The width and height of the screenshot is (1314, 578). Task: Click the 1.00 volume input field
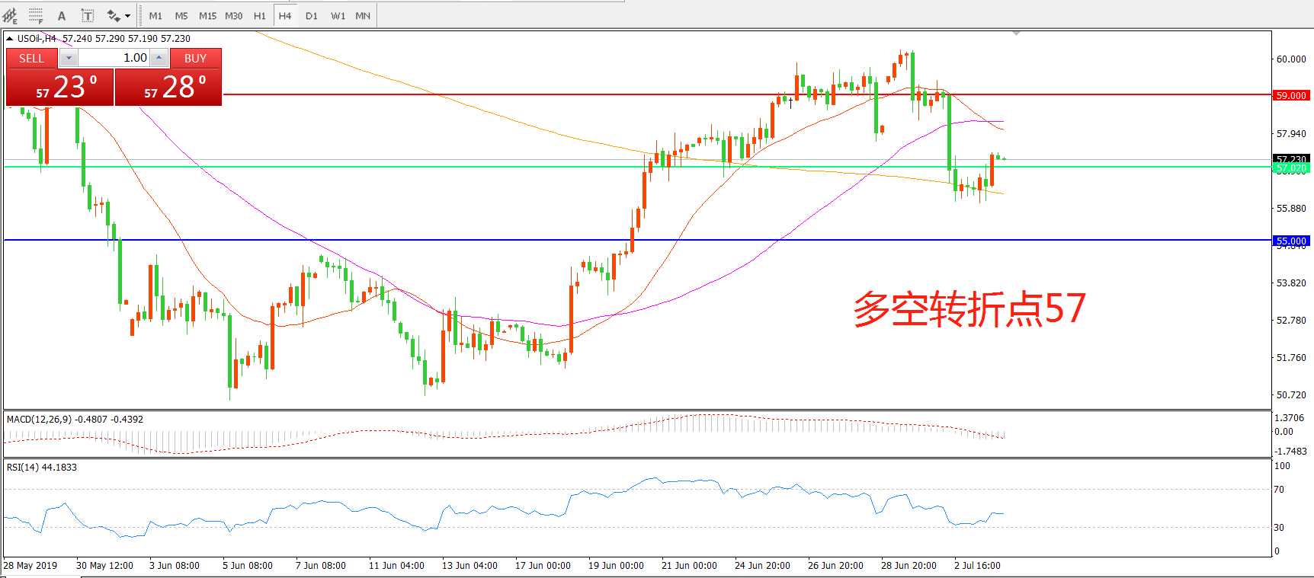tap(114, 58)
